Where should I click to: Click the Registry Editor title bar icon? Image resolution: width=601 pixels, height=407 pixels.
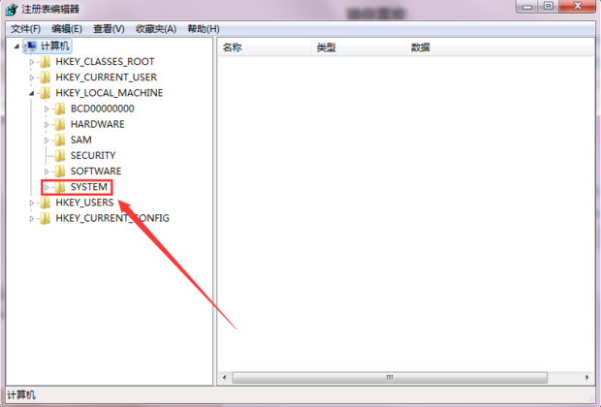[x=11, y=9]
